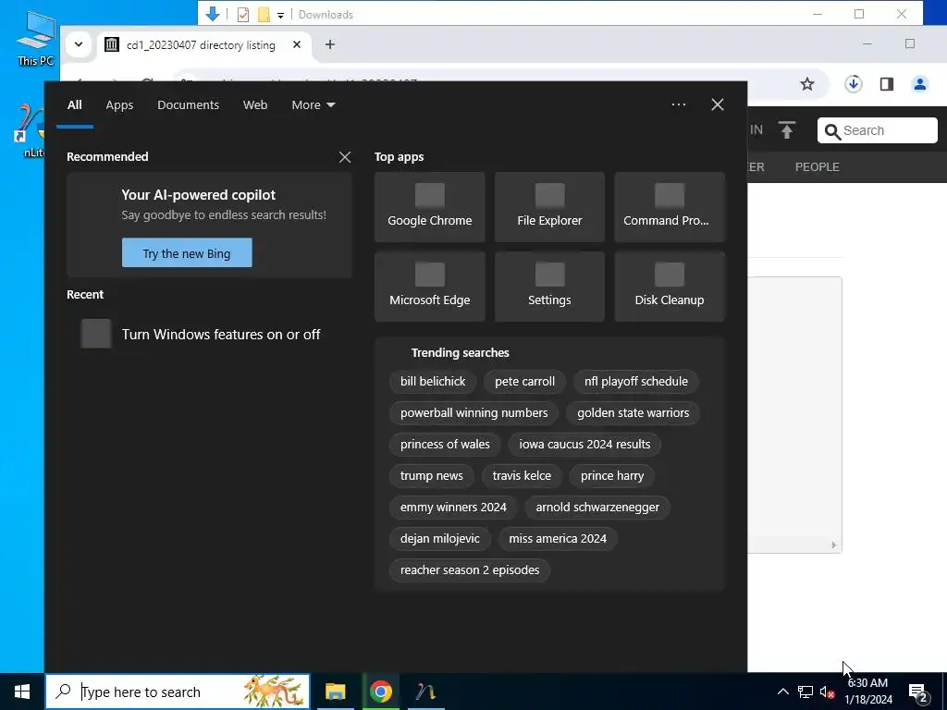Launch Command Prompt tile in Top apps
The image size is (947, 710).
click(670, 207)
